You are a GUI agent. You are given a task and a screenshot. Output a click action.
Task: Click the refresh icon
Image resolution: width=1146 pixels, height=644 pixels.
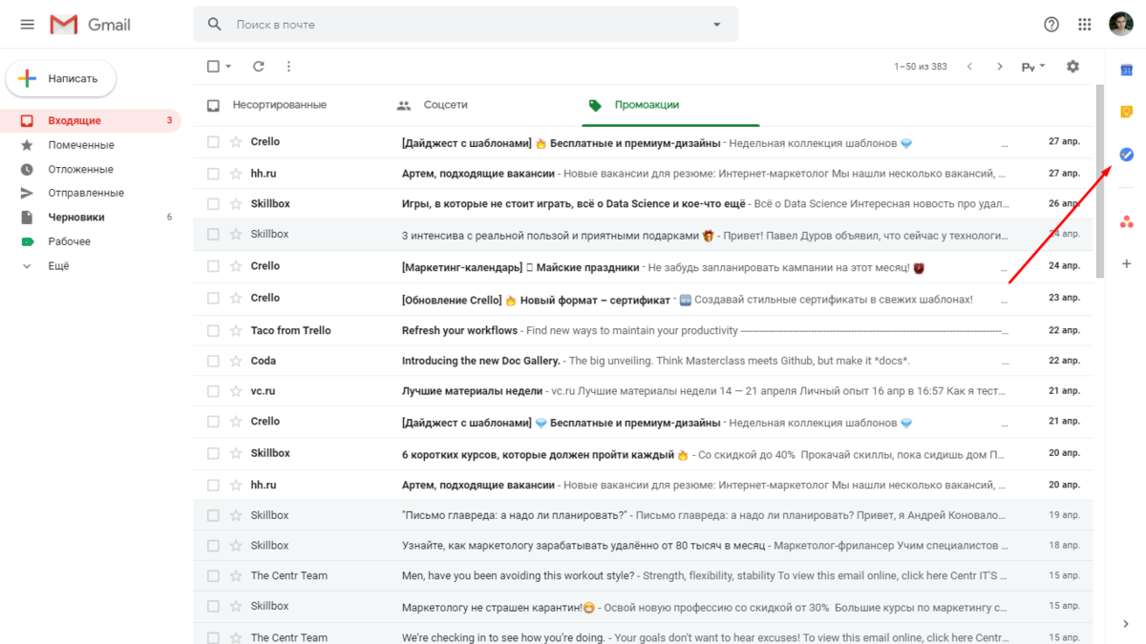point(258,67)
